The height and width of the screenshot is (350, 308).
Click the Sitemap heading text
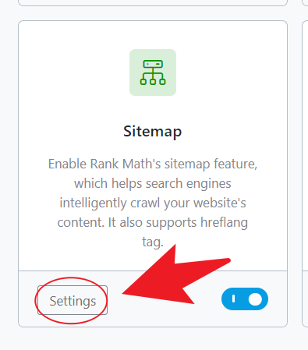click(x=153, y=132)
